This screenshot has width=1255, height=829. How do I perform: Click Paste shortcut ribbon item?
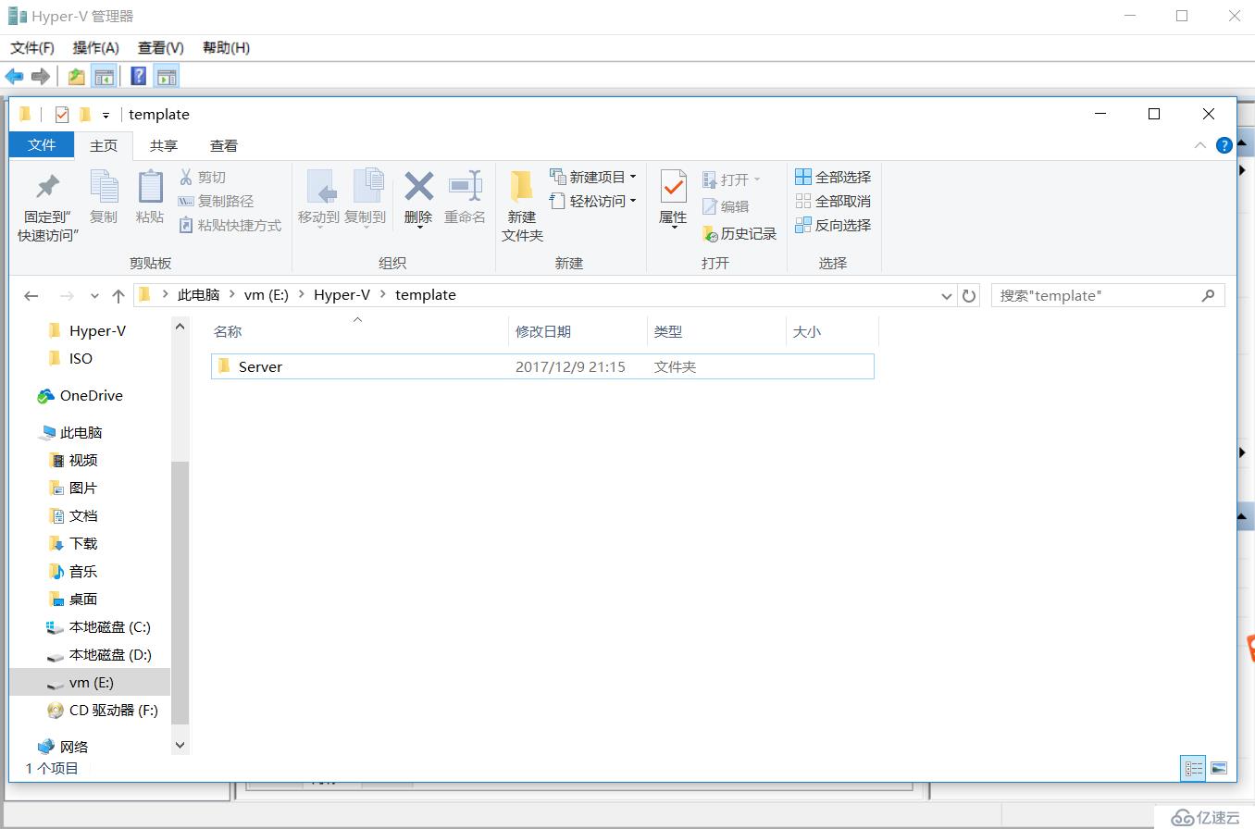click(230, 225)
